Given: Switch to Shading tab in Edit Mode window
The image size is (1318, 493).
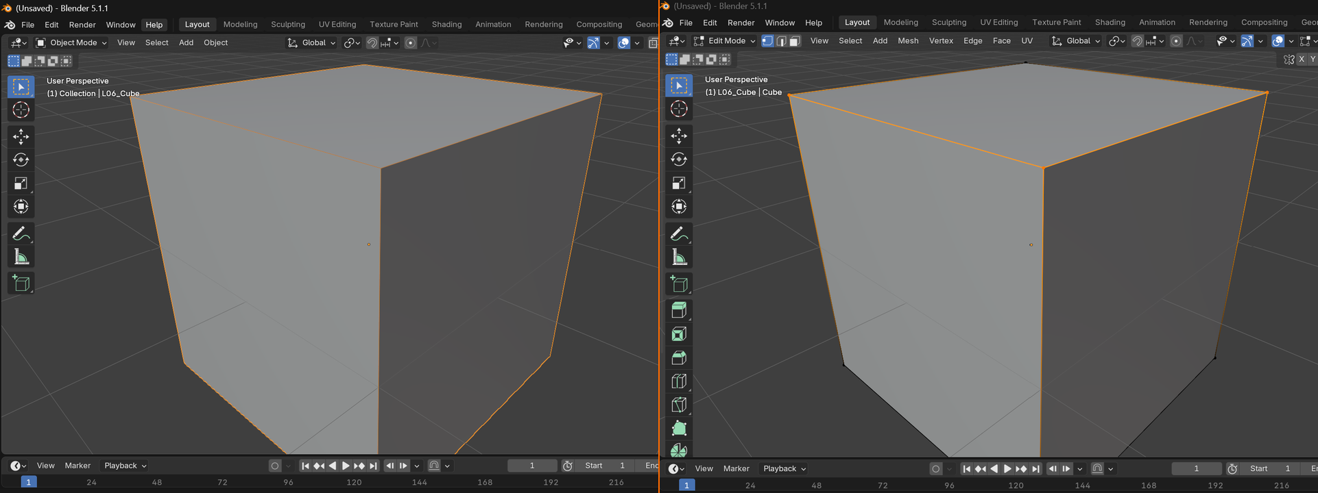Looking at the screenshot, I should [1110, 23].
